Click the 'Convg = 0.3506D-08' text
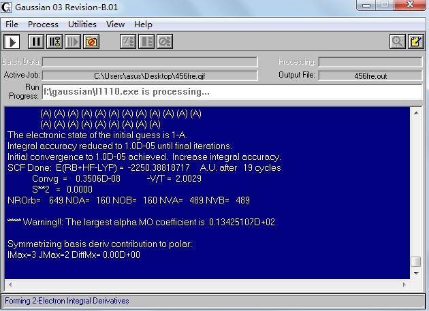The height and width of the screenshot is (311, 429). pos(76,178)
